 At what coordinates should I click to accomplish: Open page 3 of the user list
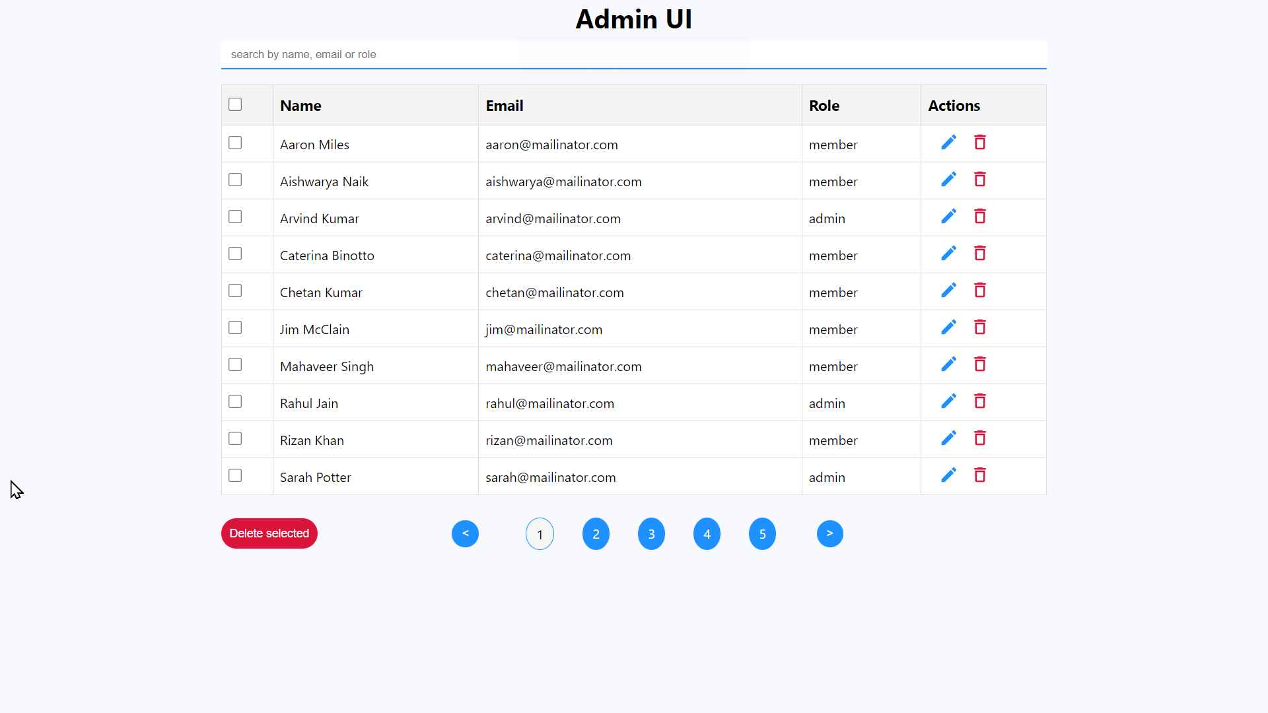click(651, 533)
